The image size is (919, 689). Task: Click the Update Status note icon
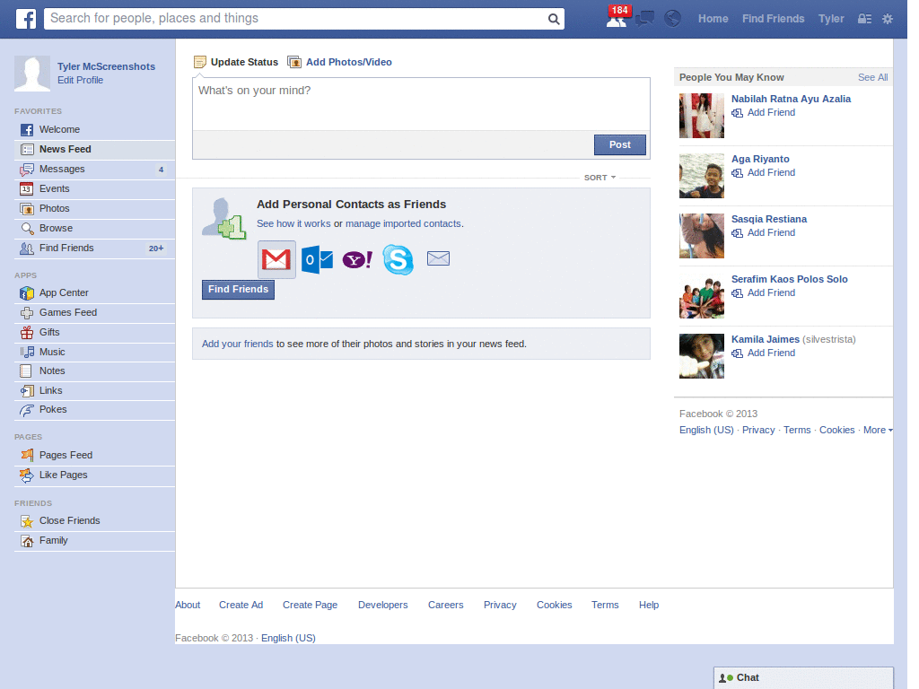pos(200,62)
